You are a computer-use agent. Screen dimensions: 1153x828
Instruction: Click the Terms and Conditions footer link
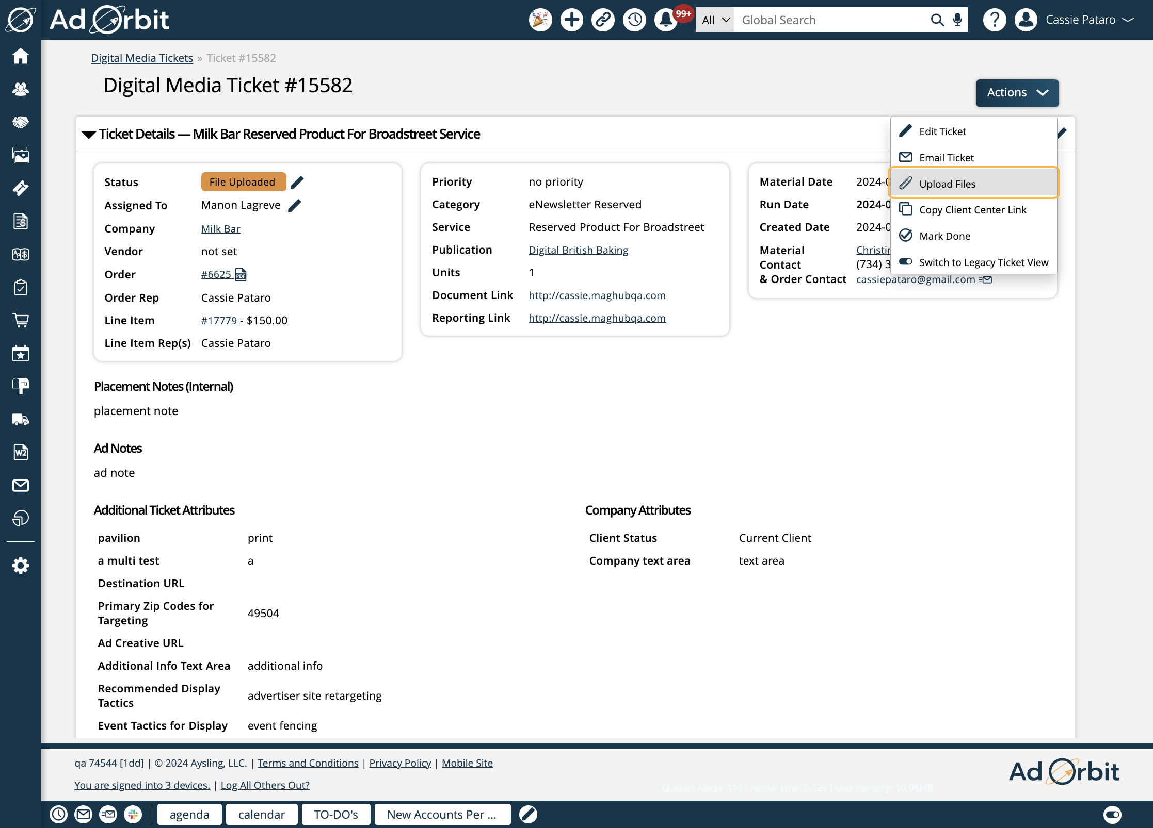[x=308, y=763]
